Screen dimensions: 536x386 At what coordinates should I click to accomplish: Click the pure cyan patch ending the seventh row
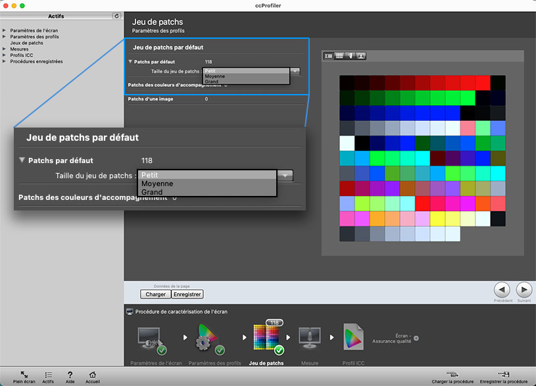click(x=498, y=174)
